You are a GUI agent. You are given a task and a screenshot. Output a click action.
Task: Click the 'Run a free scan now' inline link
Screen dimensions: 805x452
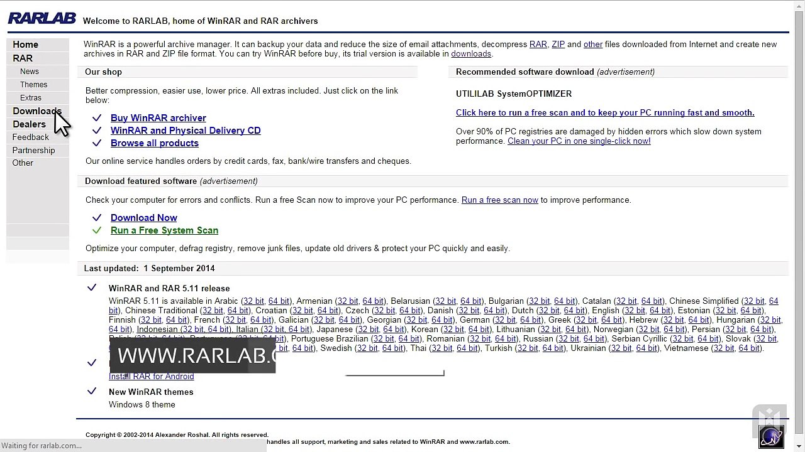click(499, 200)
